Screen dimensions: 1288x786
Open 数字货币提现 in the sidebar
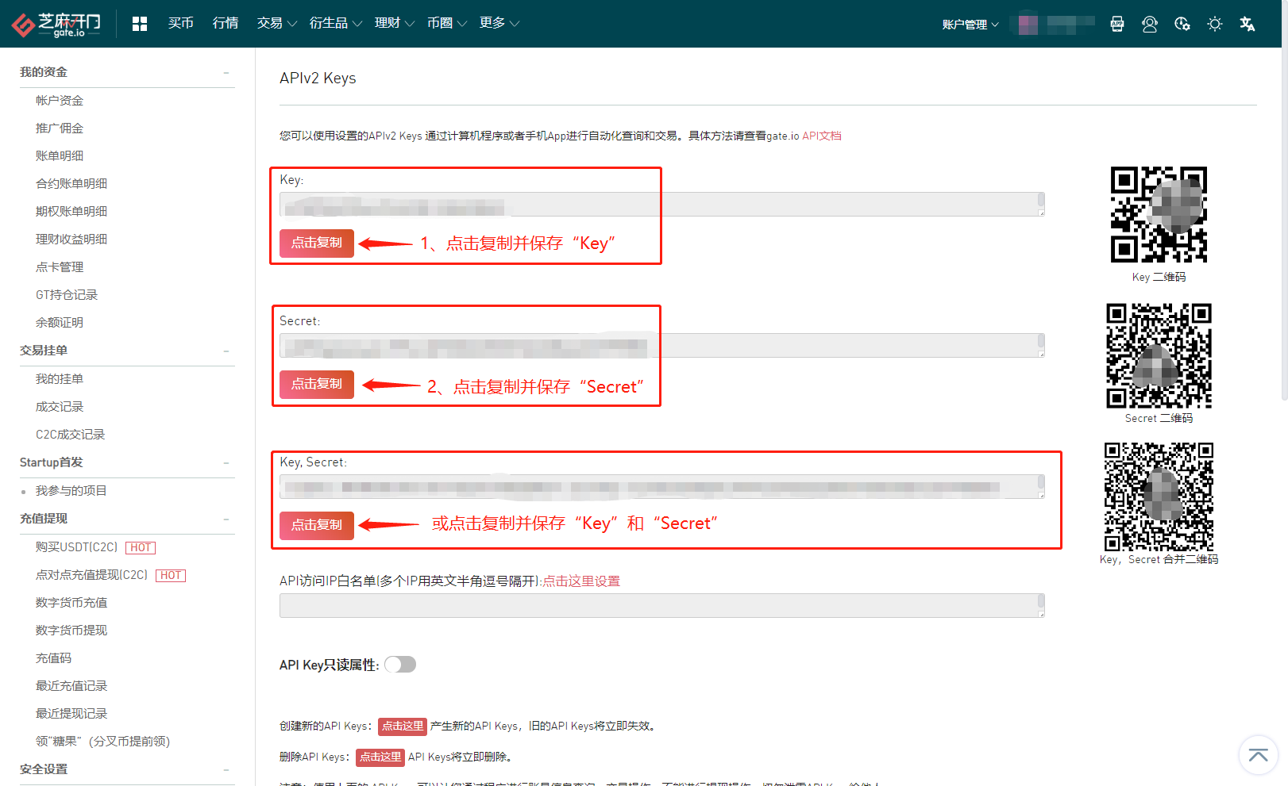pyautogui.click(x=71, y=631)
